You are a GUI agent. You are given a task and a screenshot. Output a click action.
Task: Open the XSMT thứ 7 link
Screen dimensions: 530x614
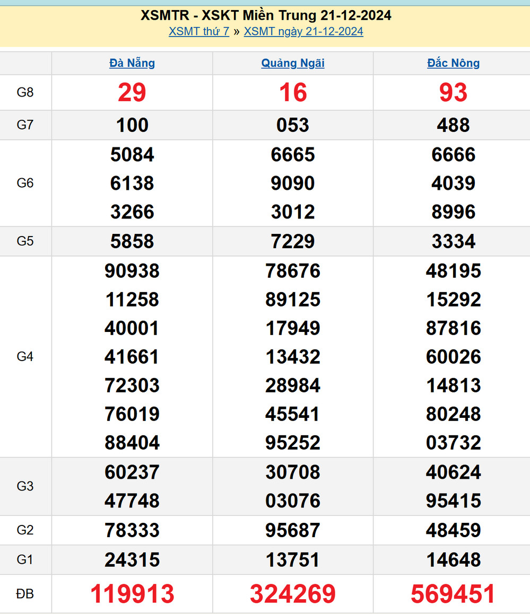click(x=199, y=31)
